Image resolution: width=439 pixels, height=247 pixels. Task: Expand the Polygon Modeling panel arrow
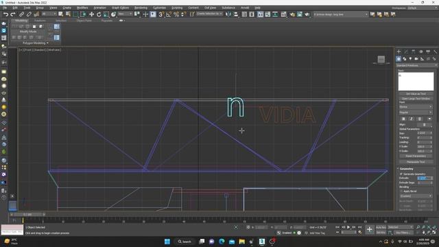click(47, 43)
